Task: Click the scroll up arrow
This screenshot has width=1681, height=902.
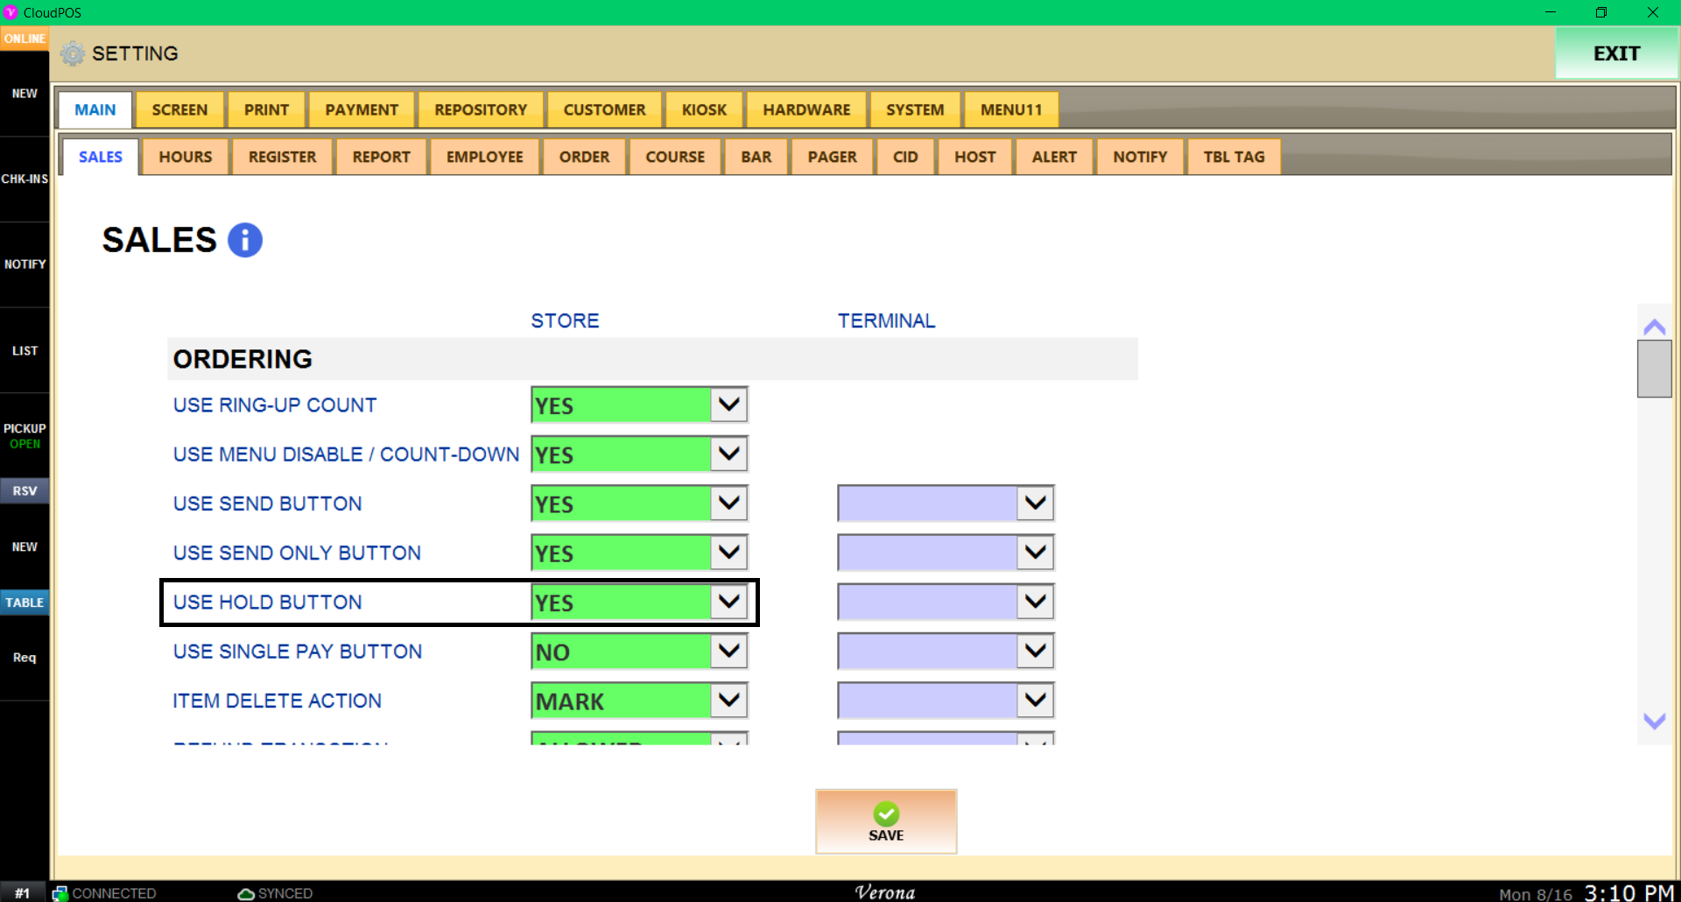Action: point(1654,328)
